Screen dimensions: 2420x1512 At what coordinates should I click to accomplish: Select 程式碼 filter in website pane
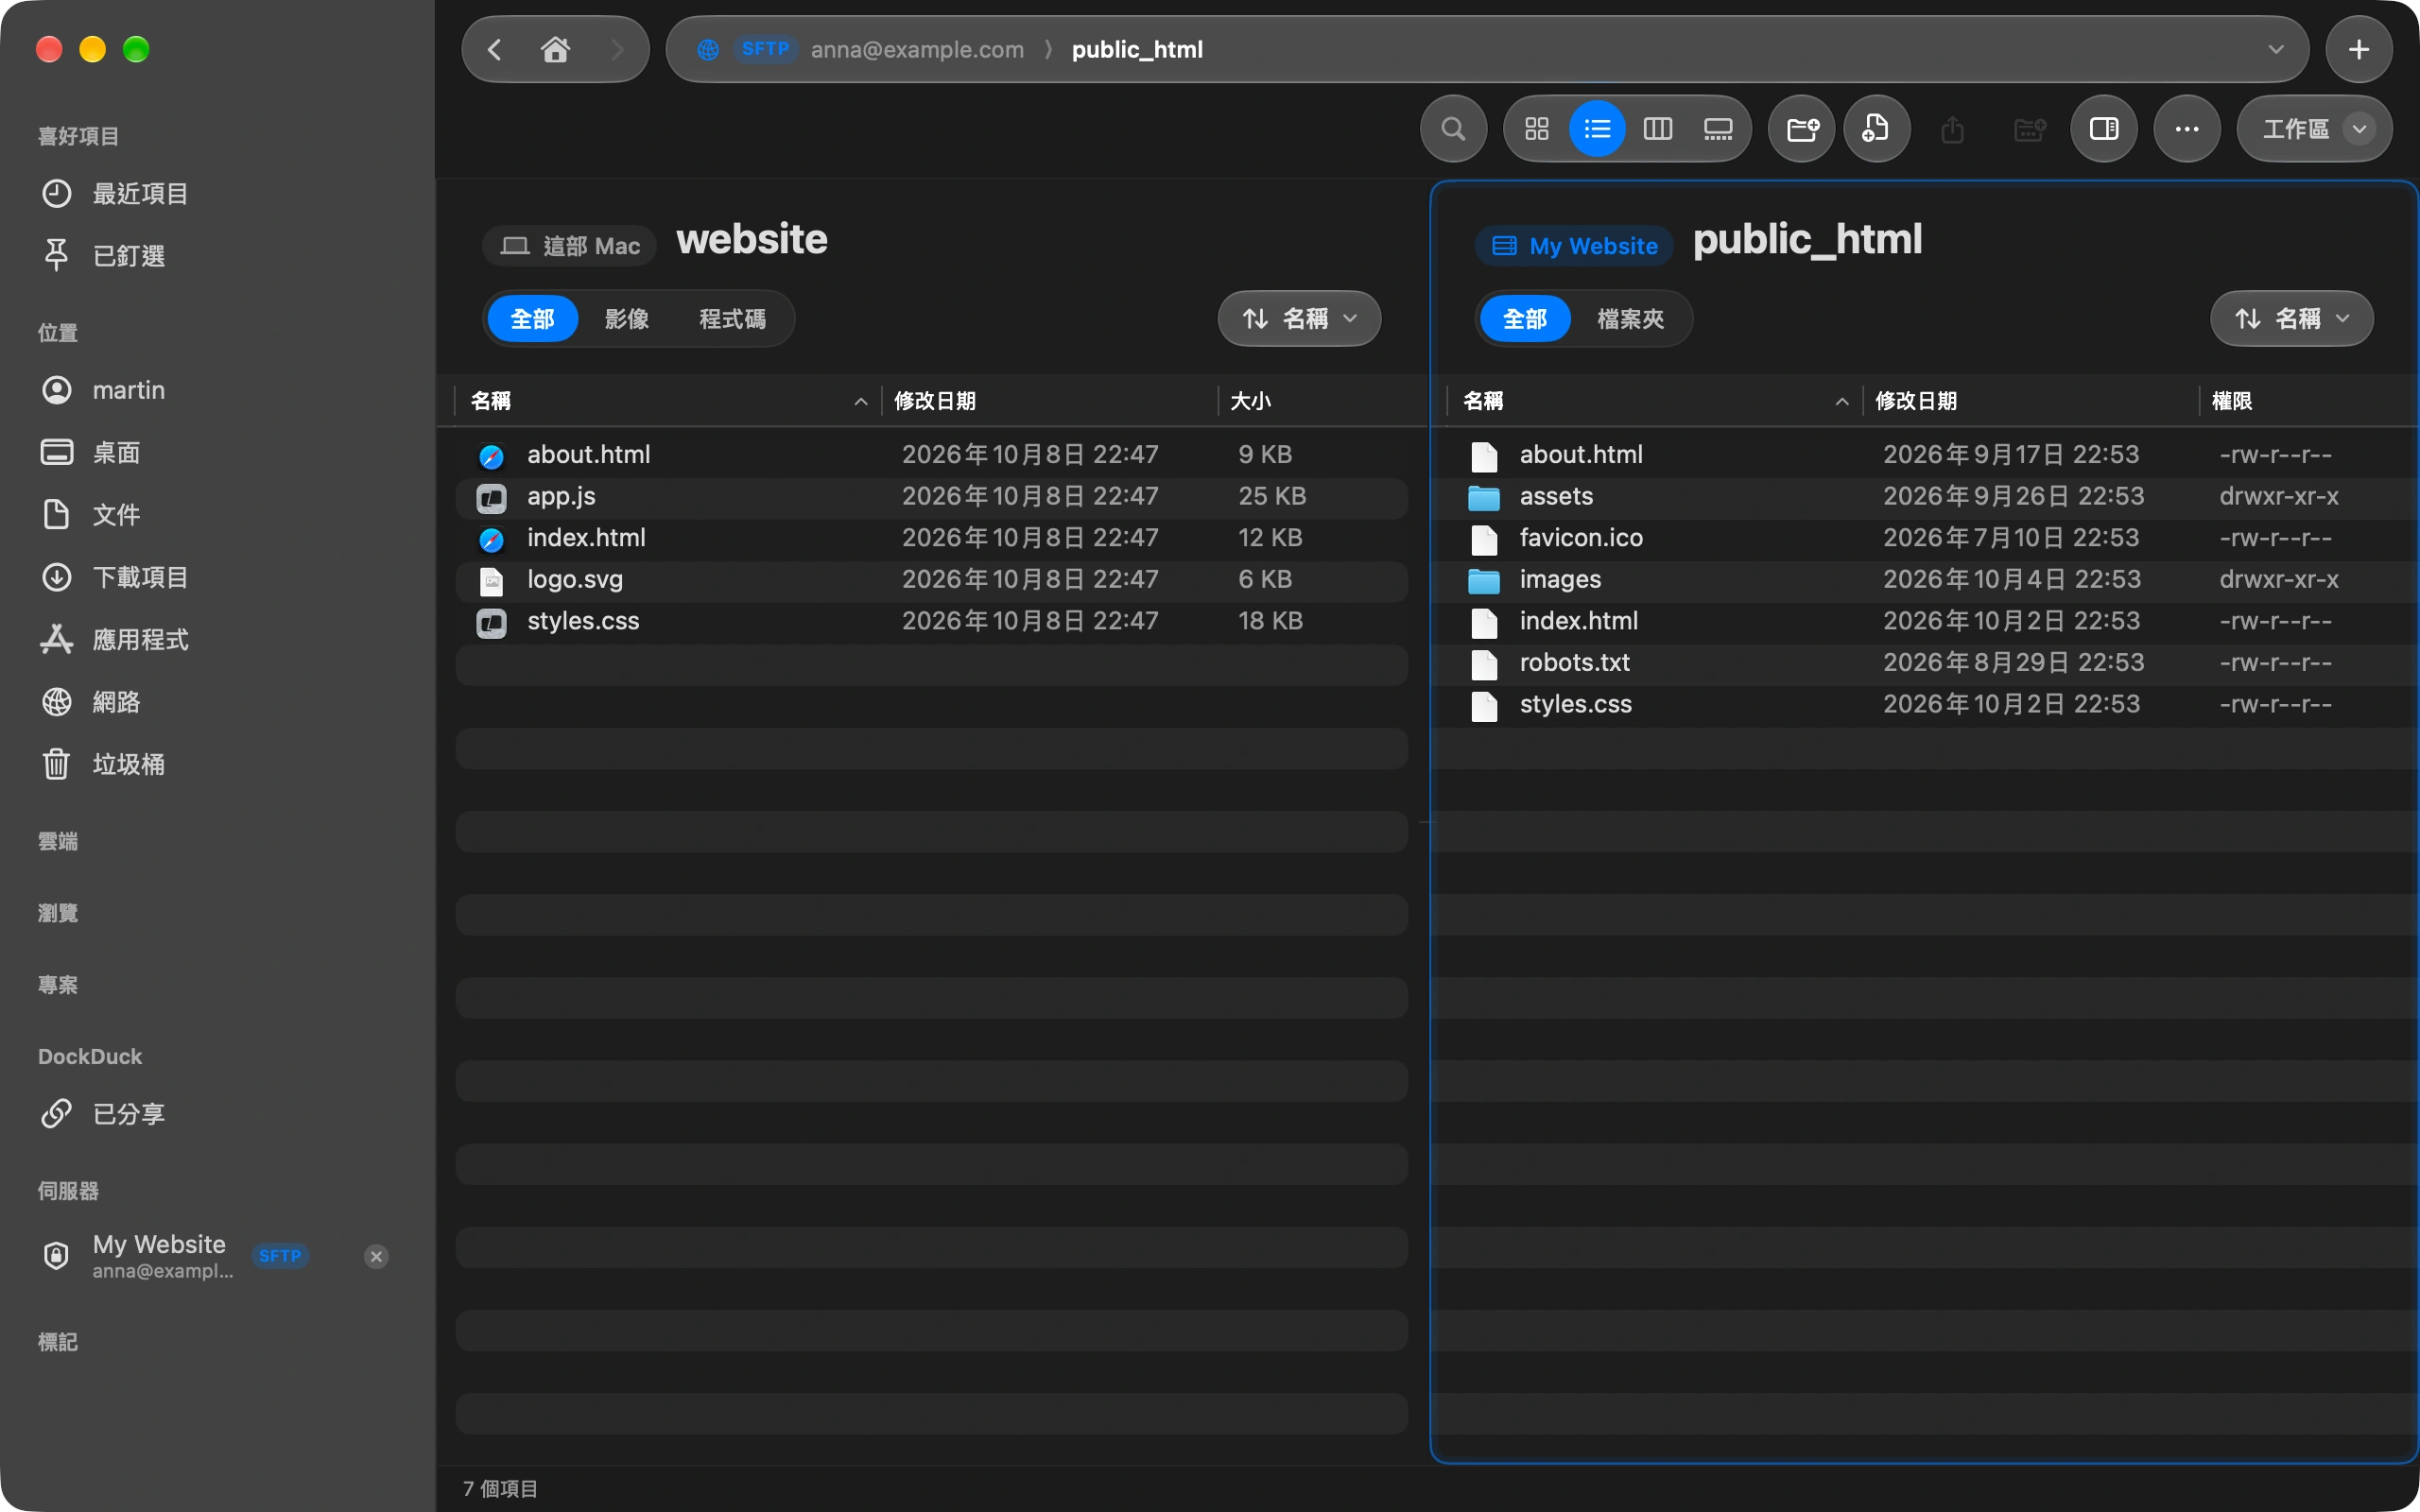[x=732, y=319]
